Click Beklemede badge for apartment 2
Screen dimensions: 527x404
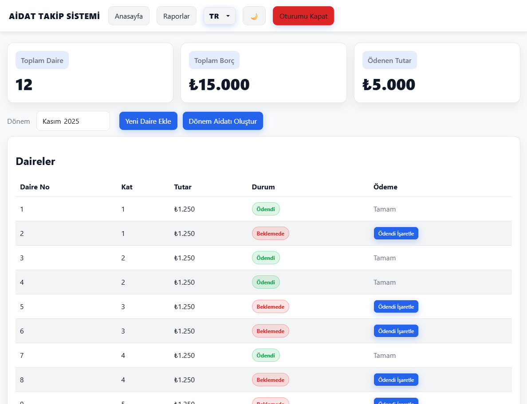coord(270,233)
